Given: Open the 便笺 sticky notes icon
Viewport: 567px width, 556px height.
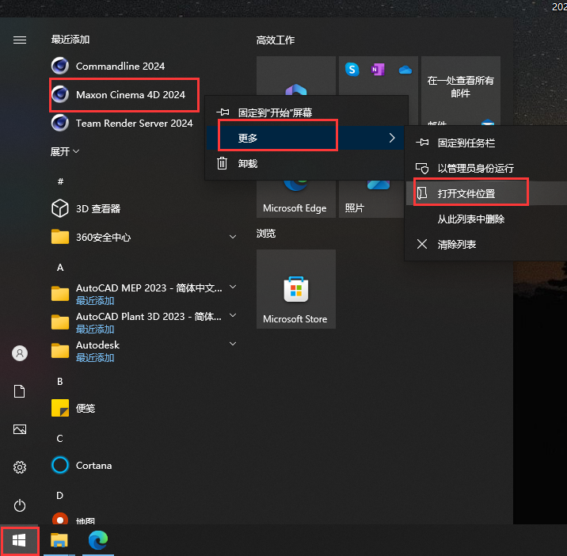Looking at the screenshot, I should 60,408.
